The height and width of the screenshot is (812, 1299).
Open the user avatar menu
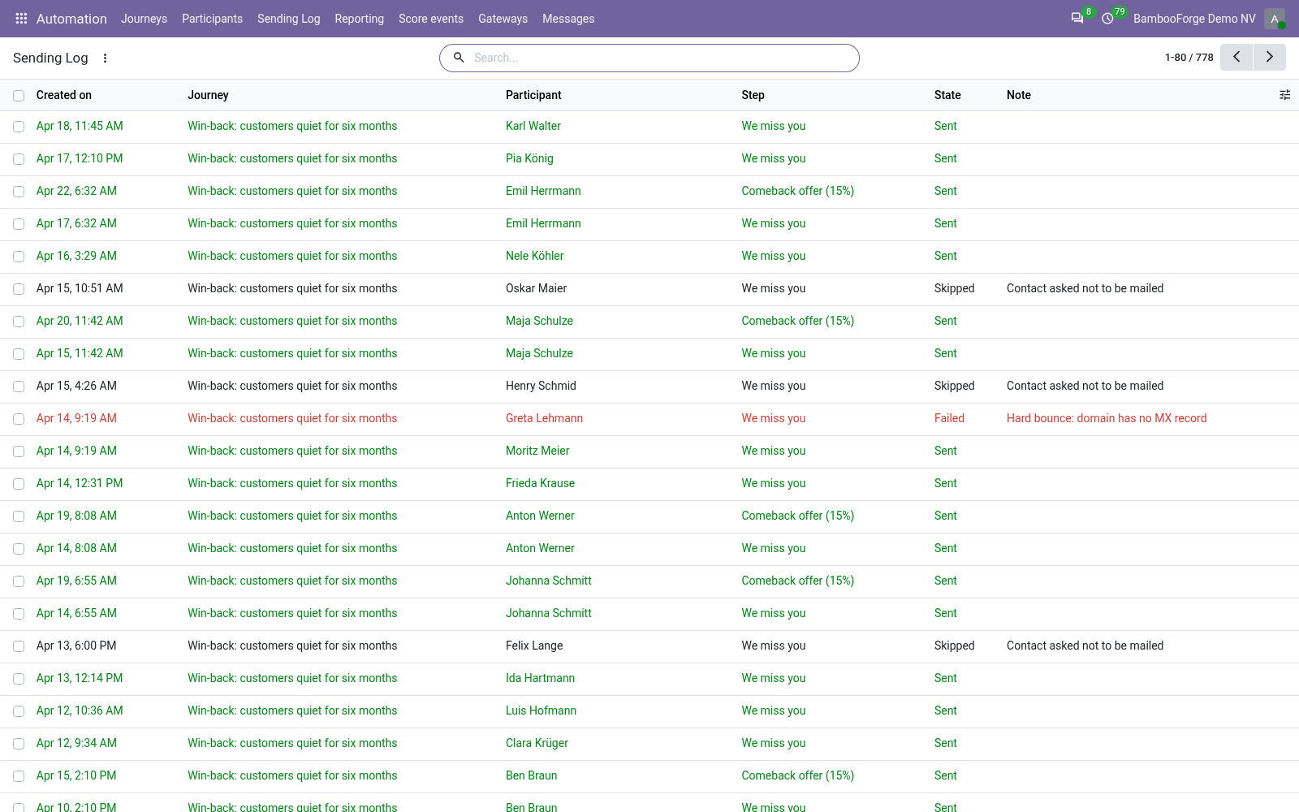click(1275, 19)
